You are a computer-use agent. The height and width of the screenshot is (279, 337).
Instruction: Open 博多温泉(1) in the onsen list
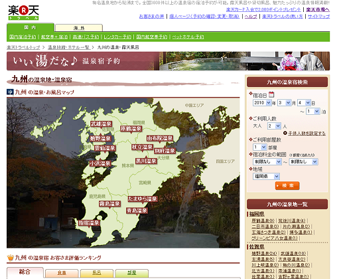(x=301, y=232)
